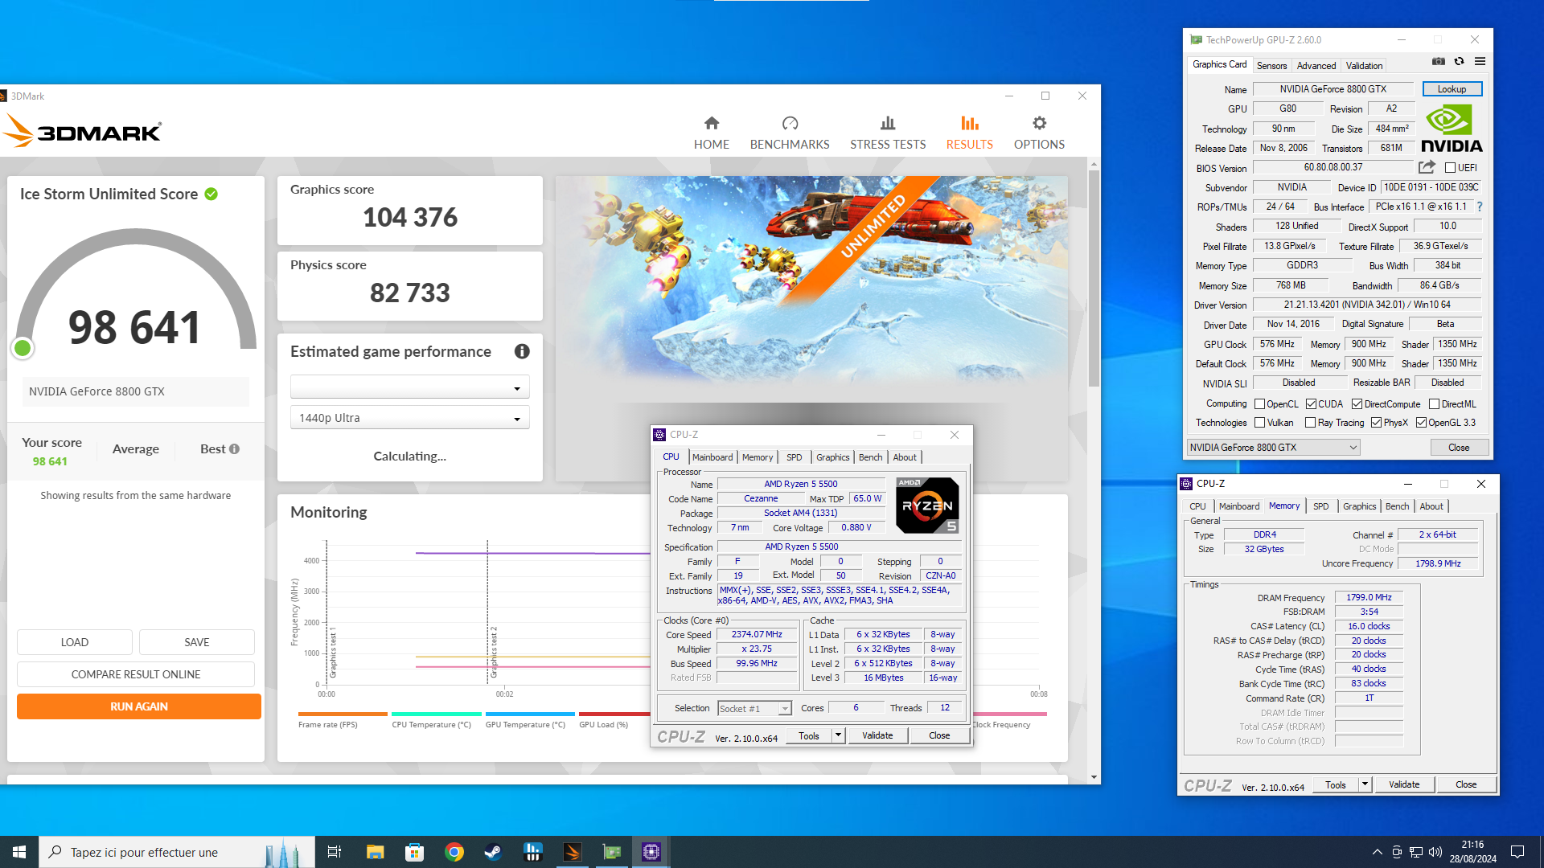Expand the empty game selection dropdown

(x=409, y=387)
